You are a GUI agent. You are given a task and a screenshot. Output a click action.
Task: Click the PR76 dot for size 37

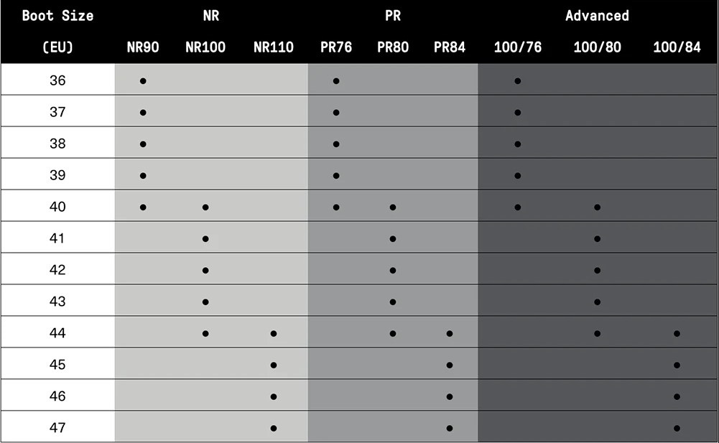[336, 113]
